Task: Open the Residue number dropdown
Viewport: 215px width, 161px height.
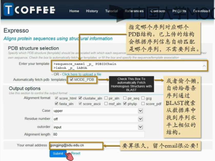Action: coord(98,119)
